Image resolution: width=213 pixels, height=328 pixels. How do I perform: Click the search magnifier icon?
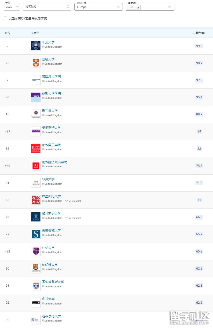[x=68, y=7]
